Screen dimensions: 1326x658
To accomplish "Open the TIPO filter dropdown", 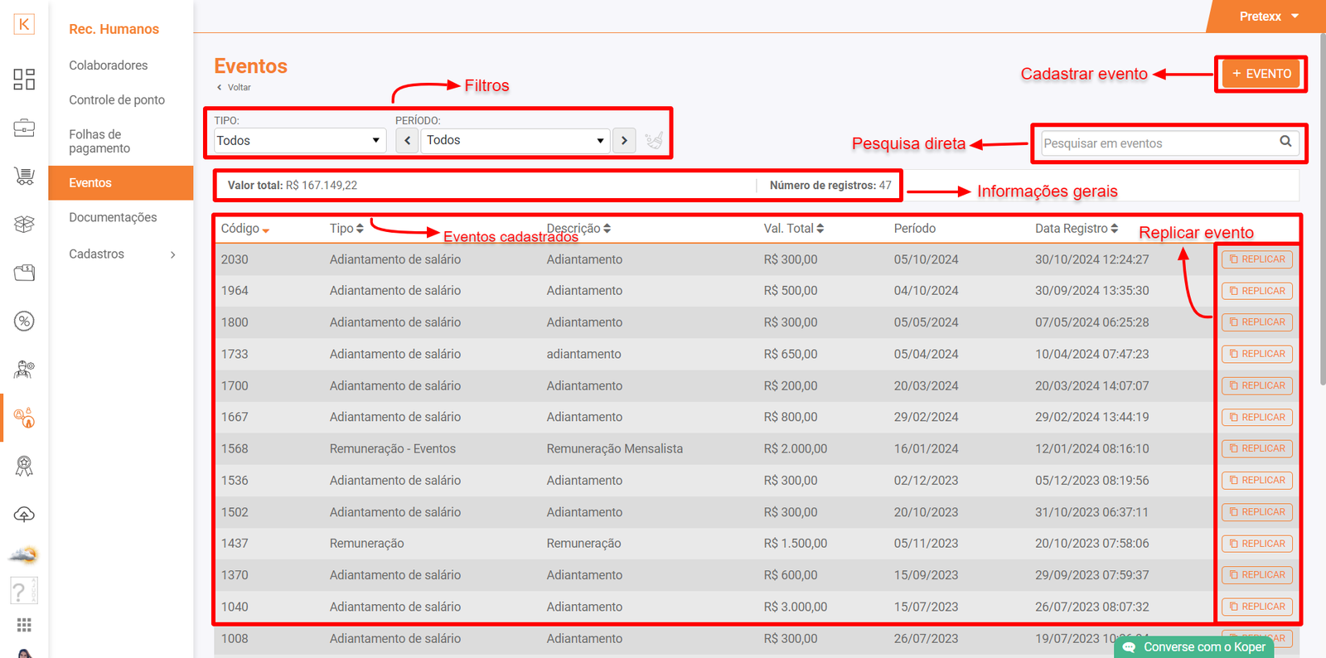I will pyautogui.click(x=300, y=141).
